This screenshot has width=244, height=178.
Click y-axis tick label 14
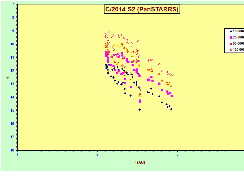12,97
